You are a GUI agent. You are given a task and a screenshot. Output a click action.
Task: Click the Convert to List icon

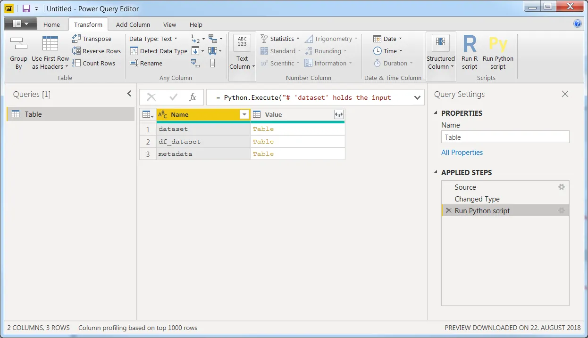(x=212, y=63)
